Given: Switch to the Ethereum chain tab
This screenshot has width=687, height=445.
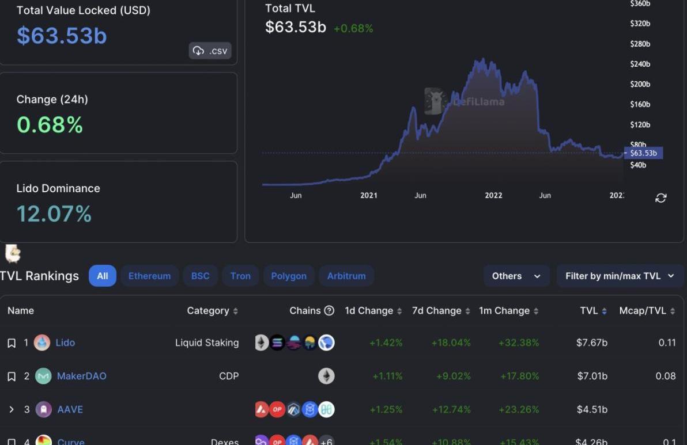Looking at the screenshot, I should point(149,276).
